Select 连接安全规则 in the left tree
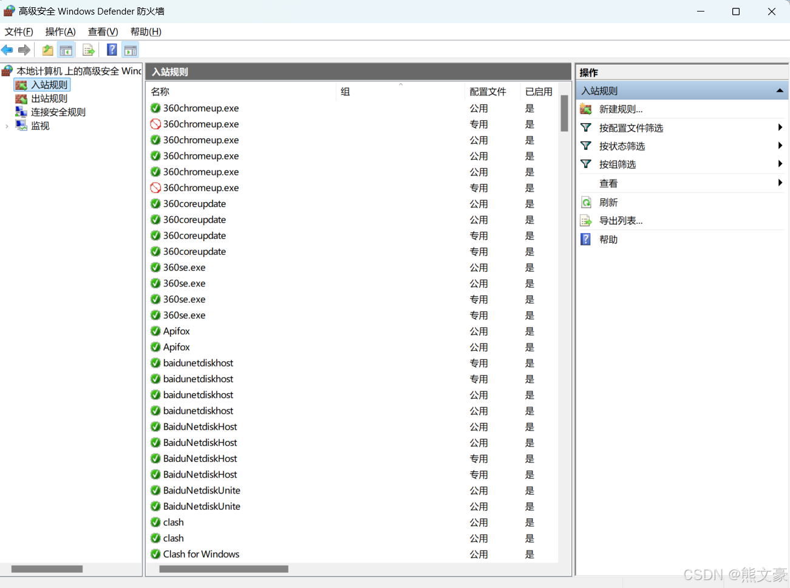790x588 pixels. (58, 112)
